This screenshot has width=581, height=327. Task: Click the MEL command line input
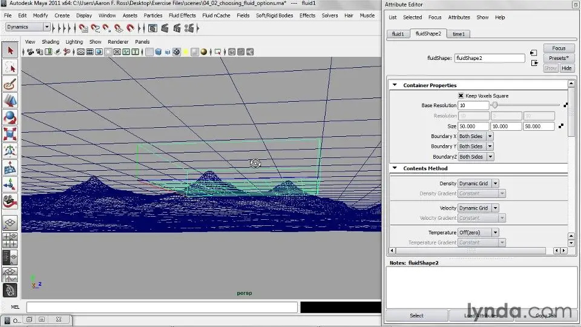click(x=162, y=307)
